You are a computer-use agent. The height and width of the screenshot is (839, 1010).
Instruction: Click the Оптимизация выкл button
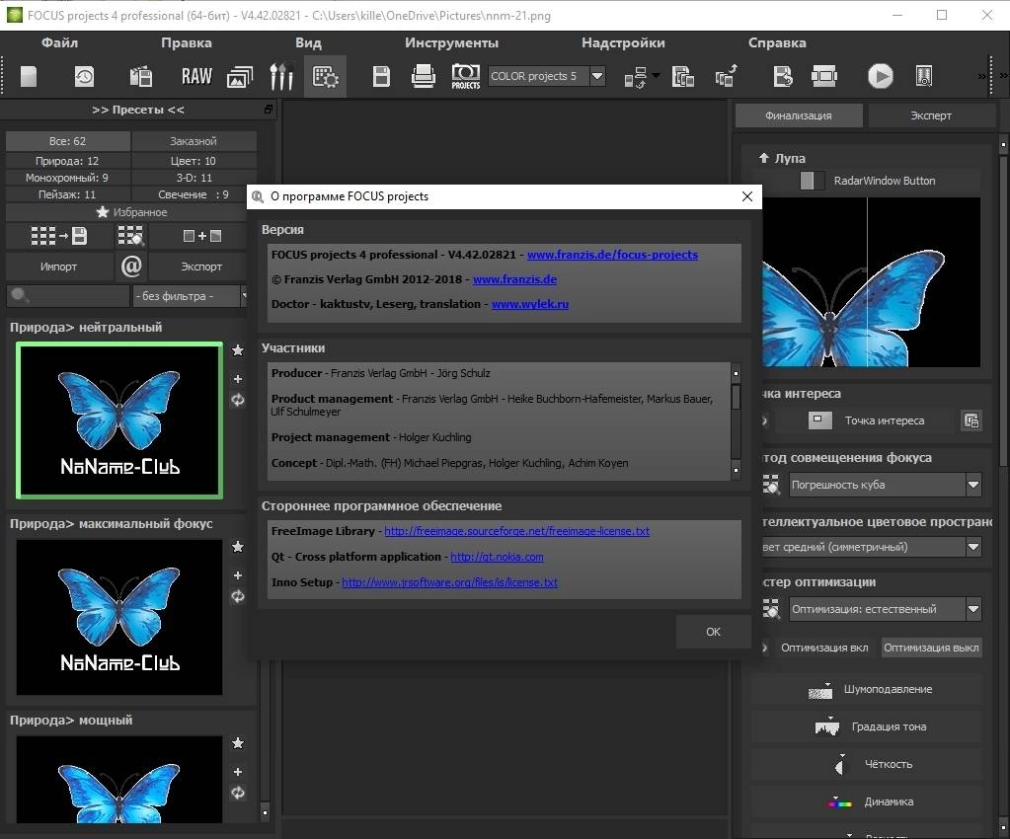coord(931,648)
